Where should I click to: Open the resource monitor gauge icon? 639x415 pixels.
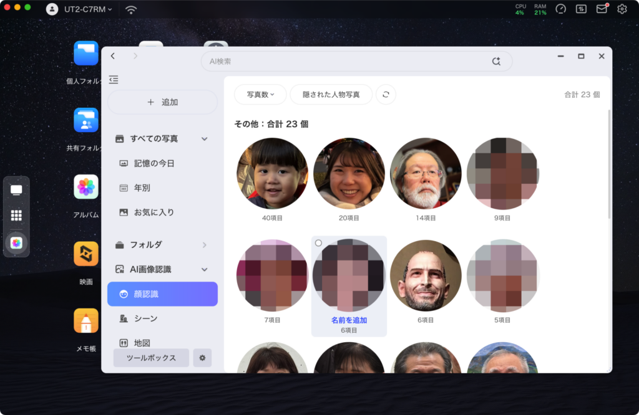pyautogui.click(x=561, y=9)
